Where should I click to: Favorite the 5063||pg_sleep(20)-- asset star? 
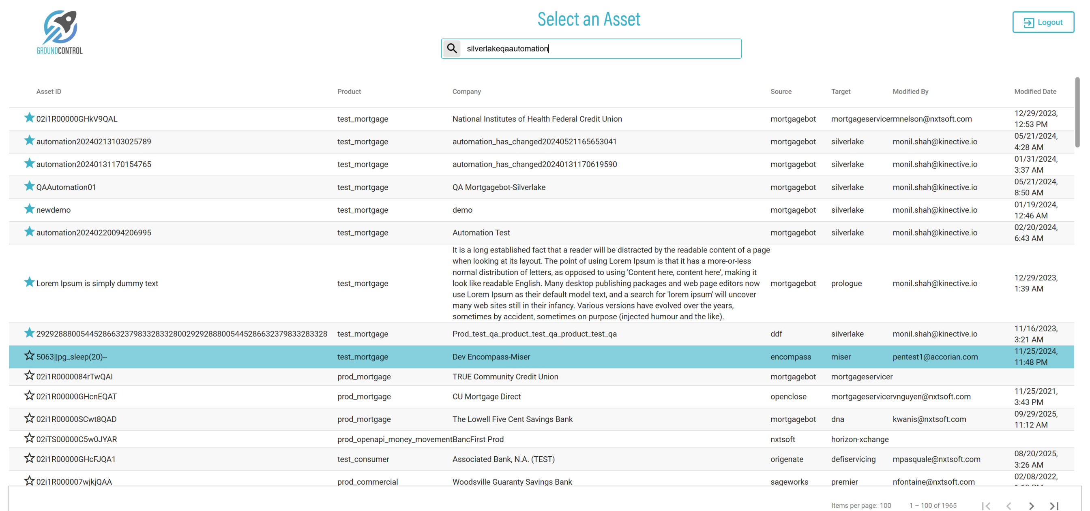click(29, 356)
